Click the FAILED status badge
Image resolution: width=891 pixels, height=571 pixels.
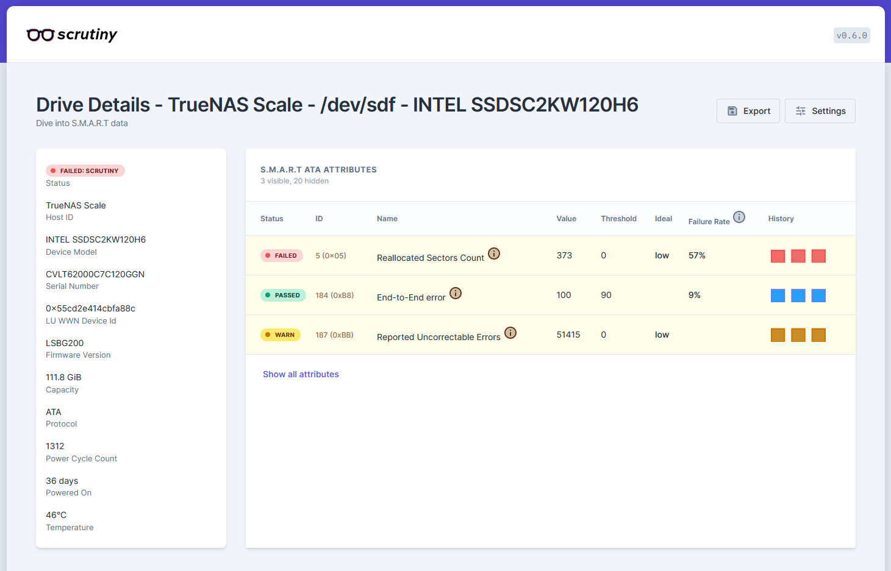click(282, 255)
